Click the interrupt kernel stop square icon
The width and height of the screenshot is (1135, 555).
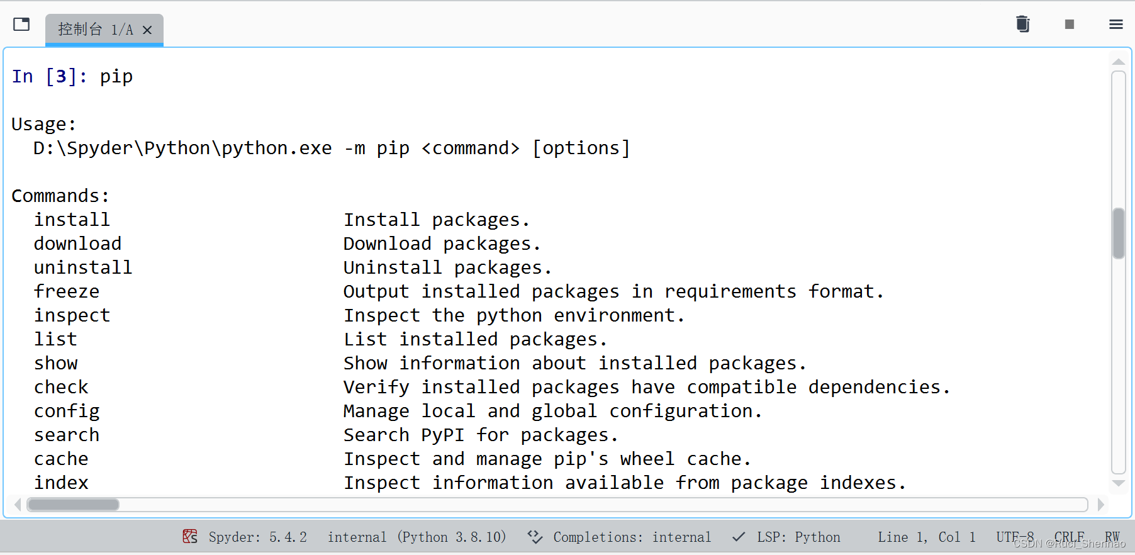click(x=1070, y=25)
